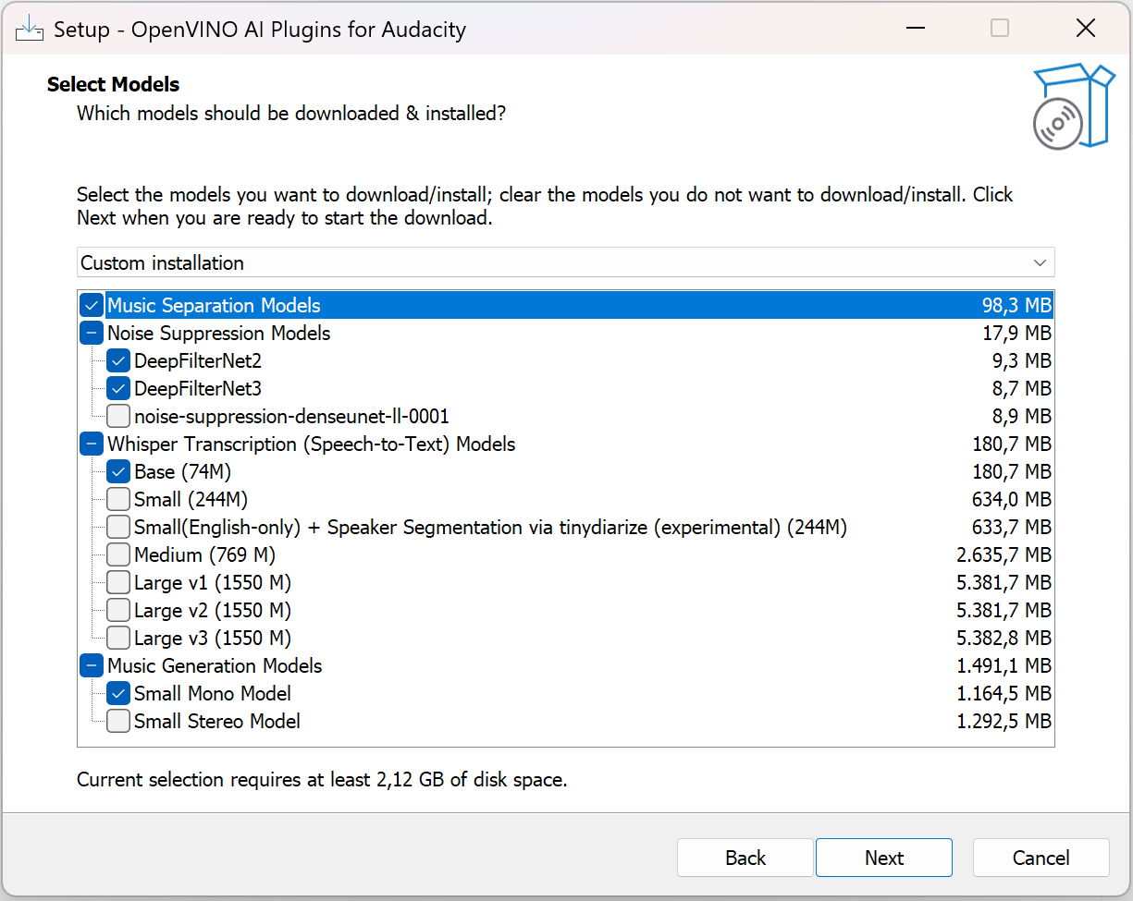Collapse the Music Generation Models group
The height and width of the screenshot is (901, 1133).
(91, 665)
